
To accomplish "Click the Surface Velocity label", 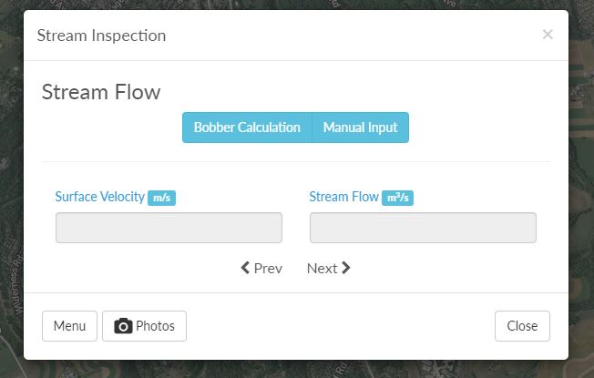I will click(100, 197).
